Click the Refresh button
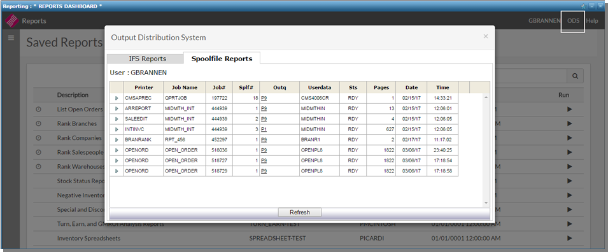The image size is (608, 252). click(300, 213)
